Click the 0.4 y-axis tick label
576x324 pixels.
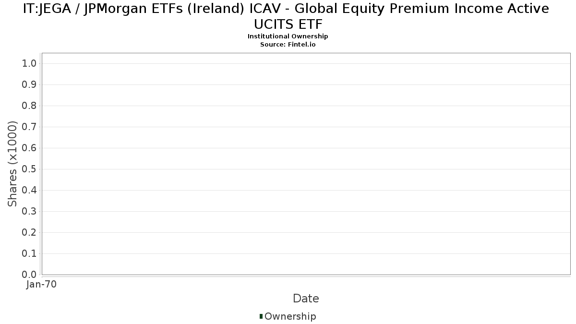[x=29, y=191]
